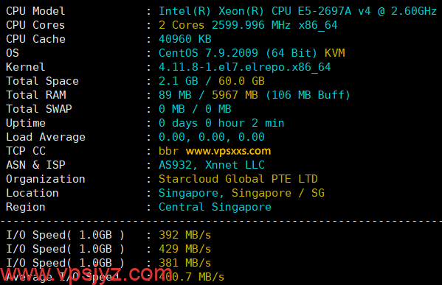Screen dimensions: 442x285
Task: Click the Uptime label
Action: tap(26, 123)
